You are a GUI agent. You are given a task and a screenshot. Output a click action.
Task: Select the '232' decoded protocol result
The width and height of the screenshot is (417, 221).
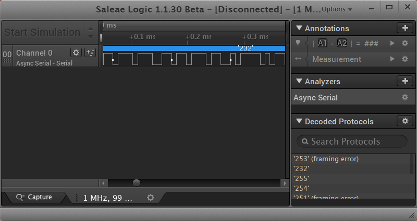click(351, 168)
